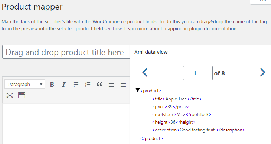The width and height of the screenshot is (271, 144).
Task: Open the Paragraph format dropdown
Action: (25, 84)
